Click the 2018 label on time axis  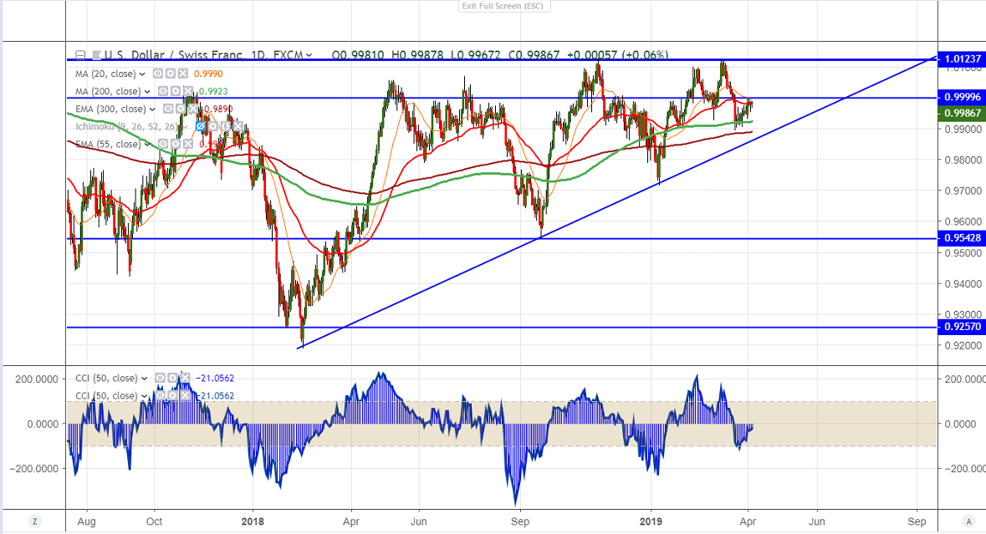(x=253, y=521)
